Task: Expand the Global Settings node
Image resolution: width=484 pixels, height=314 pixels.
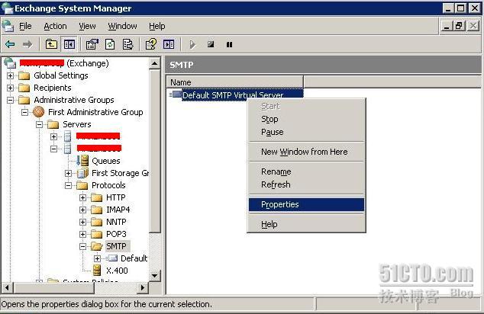Action: click(10, 75)
